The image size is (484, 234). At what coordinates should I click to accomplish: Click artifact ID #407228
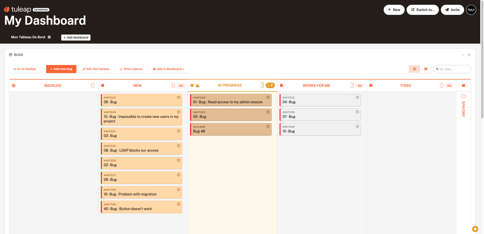[289, 127]
